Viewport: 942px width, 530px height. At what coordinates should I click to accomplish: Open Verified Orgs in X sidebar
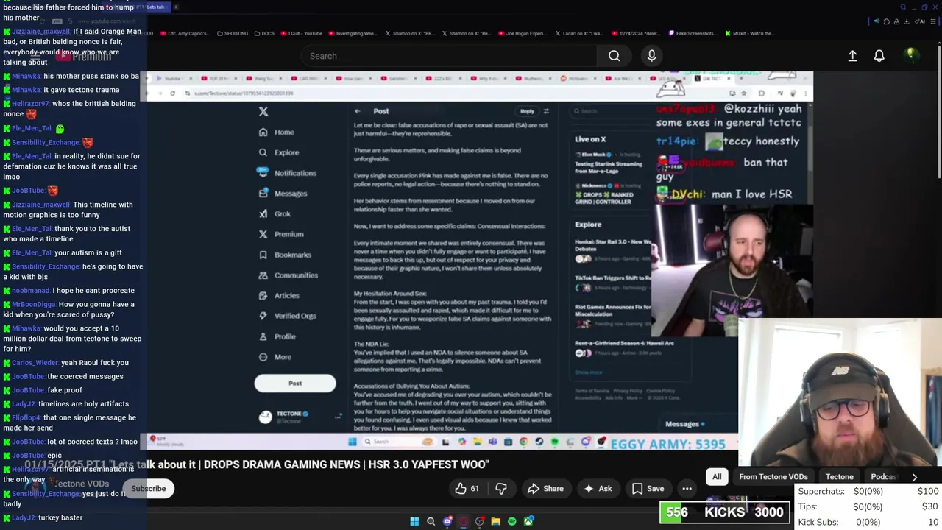[x=287, y=316]
